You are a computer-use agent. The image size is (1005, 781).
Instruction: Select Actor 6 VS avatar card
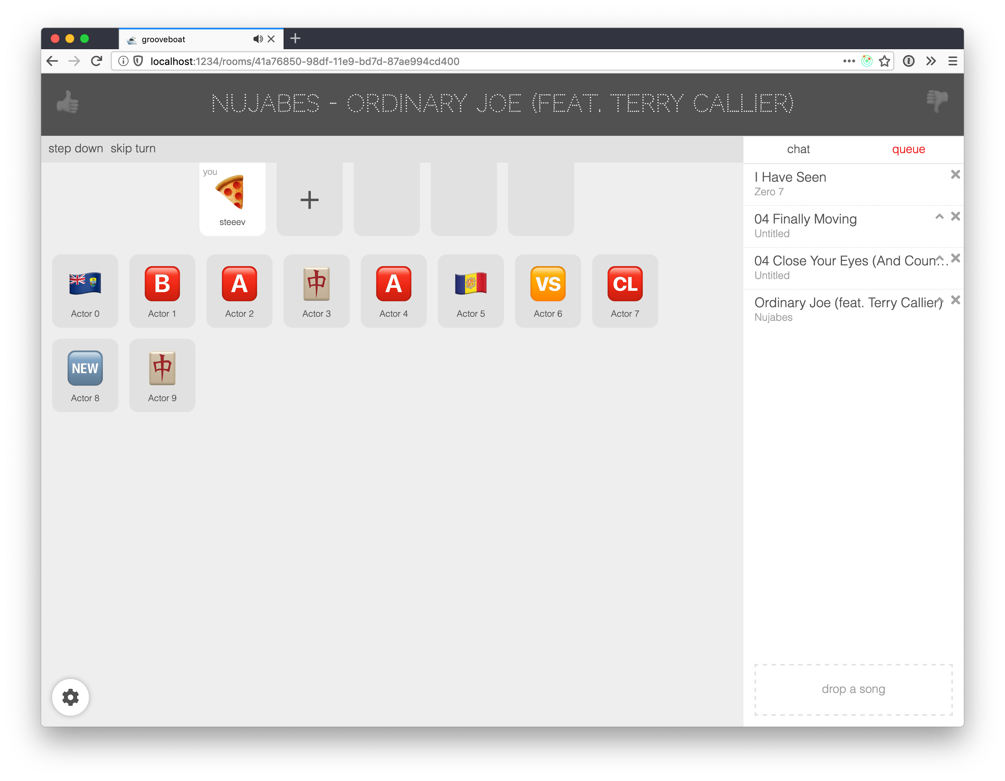click(x=548, y=291)
